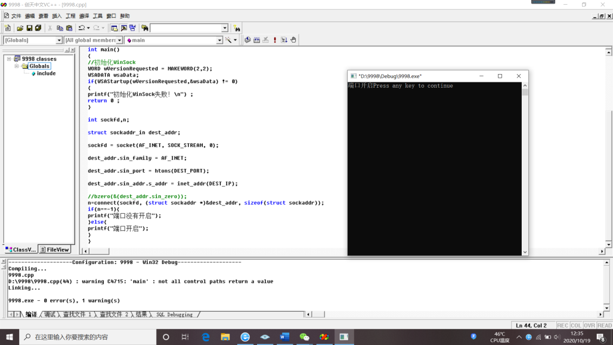Click code editor horizontal scrollbar thumb
Image resolution: width=613 pixels, height=345 pixels.
[x=99, y=251]
